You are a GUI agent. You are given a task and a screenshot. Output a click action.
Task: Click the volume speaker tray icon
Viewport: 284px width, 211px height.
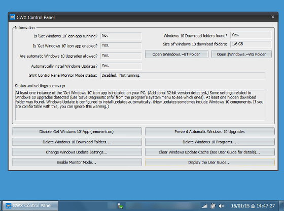221,206
